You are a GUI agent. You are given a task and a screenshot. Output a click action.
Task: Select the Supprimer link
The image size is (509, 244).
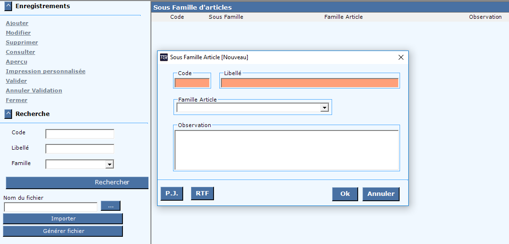point(22,42)
